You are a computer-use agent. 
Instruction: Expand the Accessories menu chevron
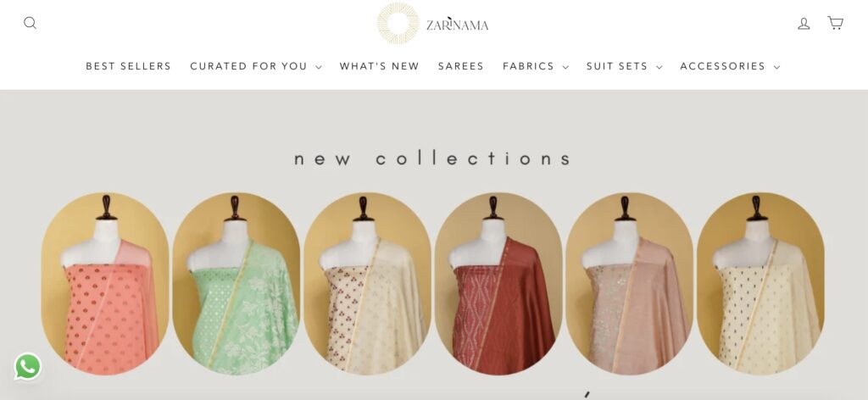tap(776, 67)
